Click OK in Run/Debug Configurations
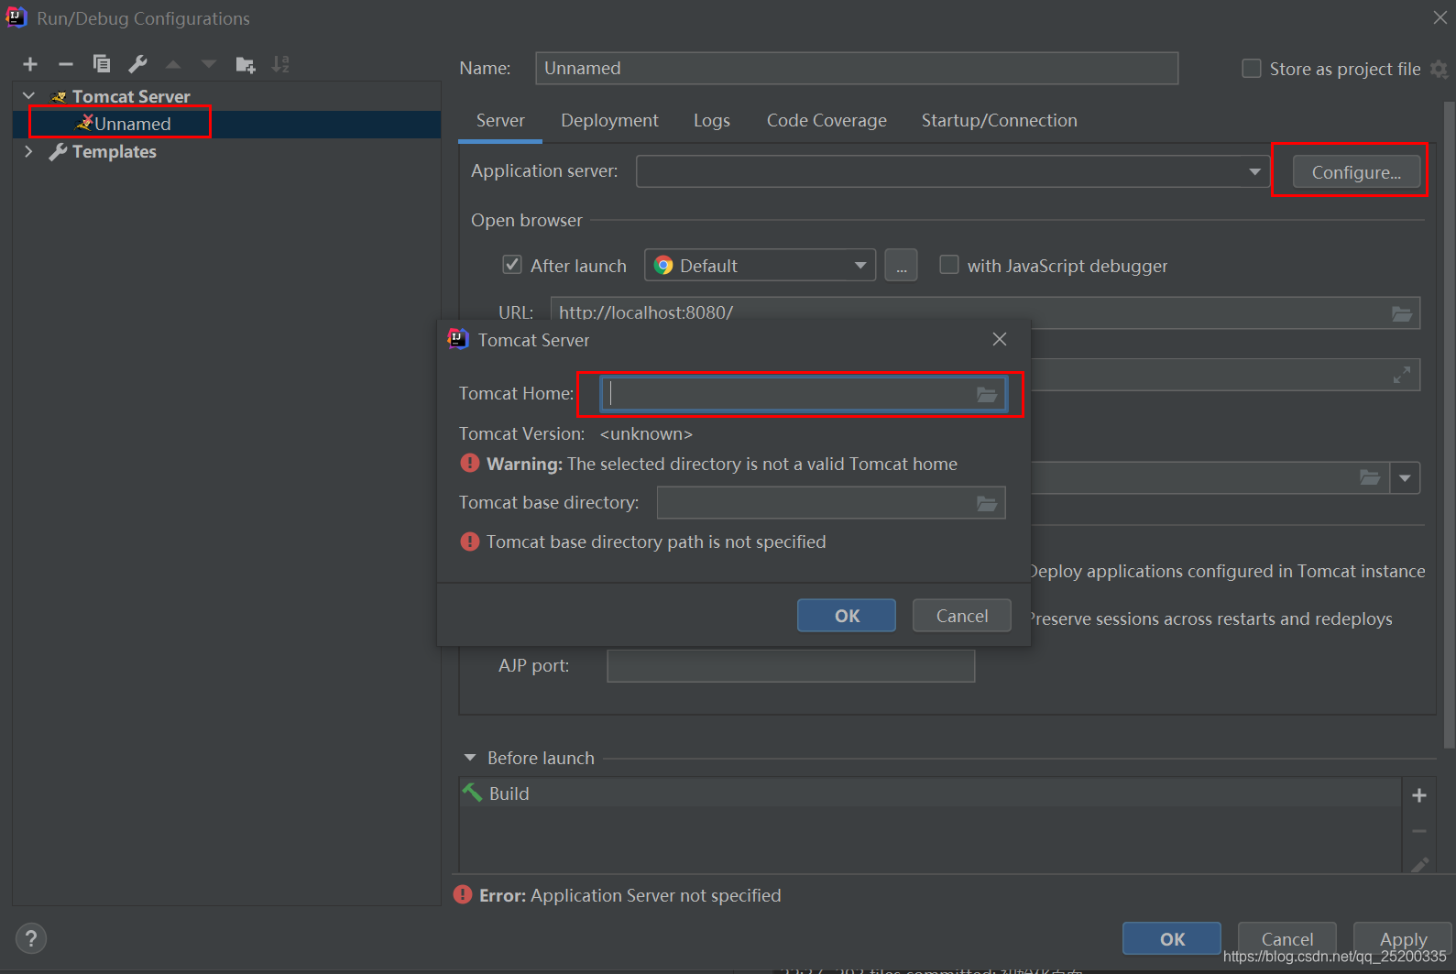The height and width of the screenshot is (974, 1456). (1172, 938)
